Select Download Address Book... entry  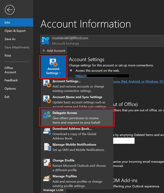tap(77, 133)
